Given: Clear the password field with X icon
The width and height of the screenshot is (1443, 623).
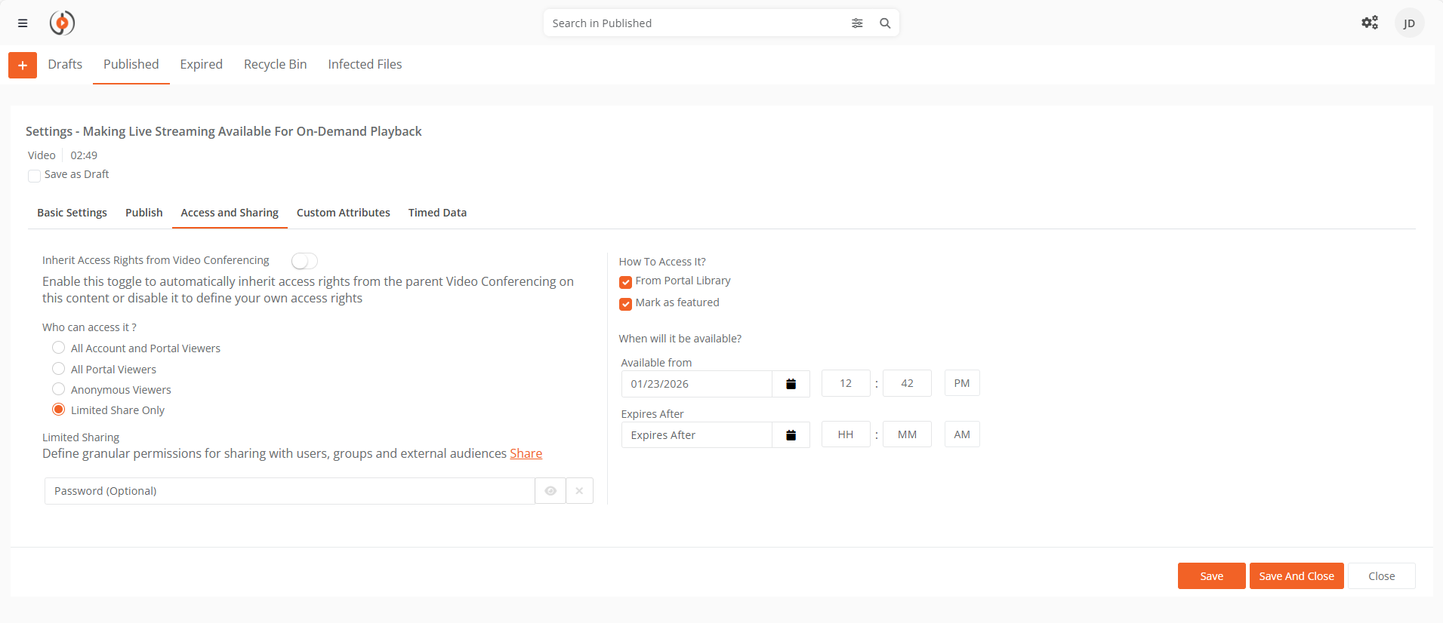Looking at the screenshot, I should [579, 491].
